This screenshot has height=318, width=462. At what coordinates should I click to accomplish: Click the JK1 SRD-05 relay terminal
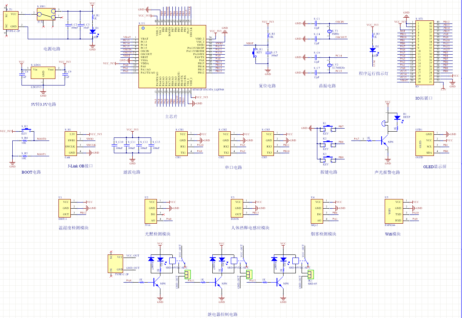[x=310, y=274]
